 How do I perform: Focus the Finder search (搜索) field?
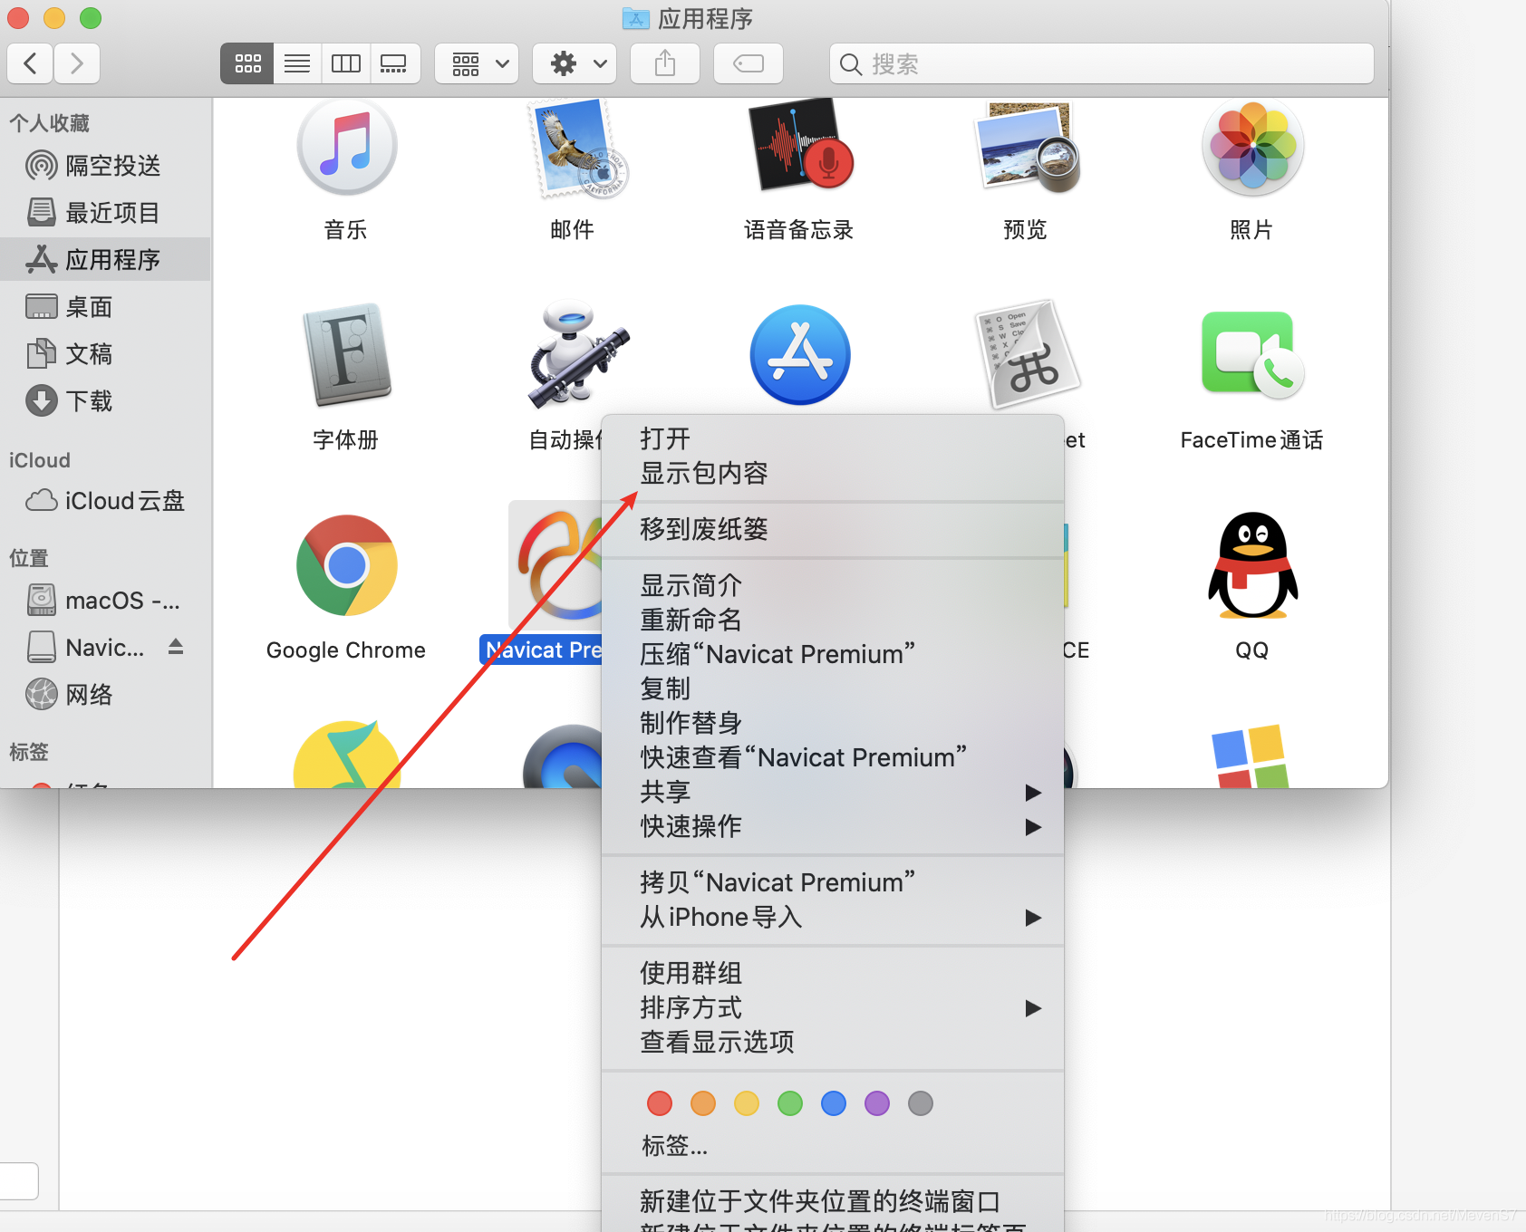[x=1102, y=63]
